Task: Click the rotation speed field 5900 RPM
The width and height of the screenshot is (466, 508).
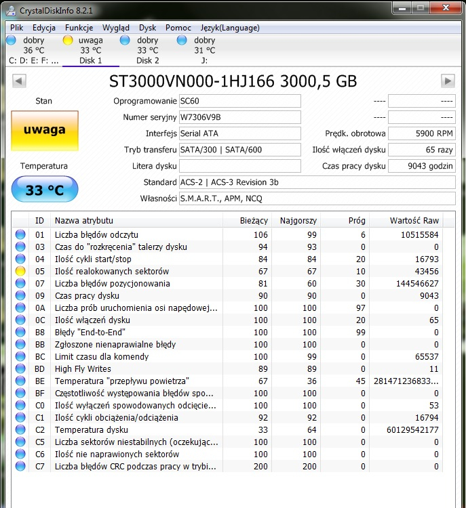Action: pos(422,133)
